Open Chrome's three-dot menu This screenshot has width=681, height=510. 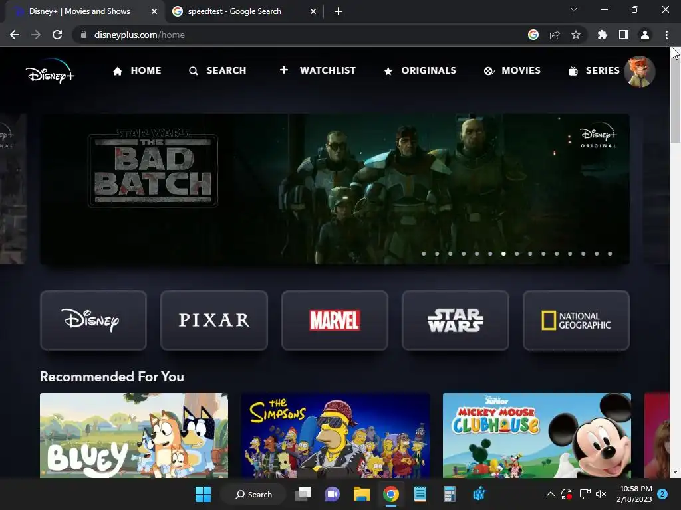click(666, 35)
